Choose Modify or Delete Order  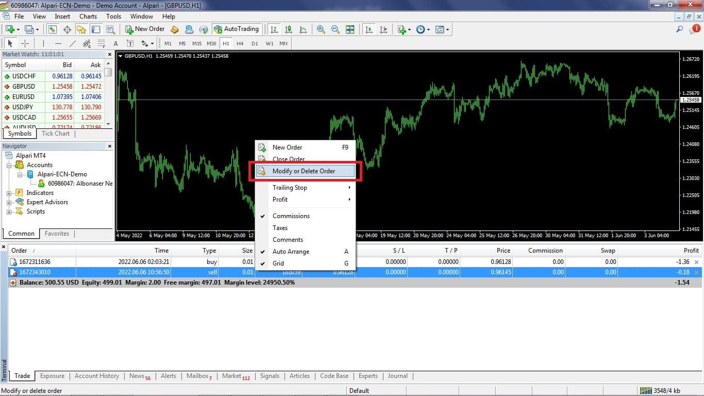306,171
